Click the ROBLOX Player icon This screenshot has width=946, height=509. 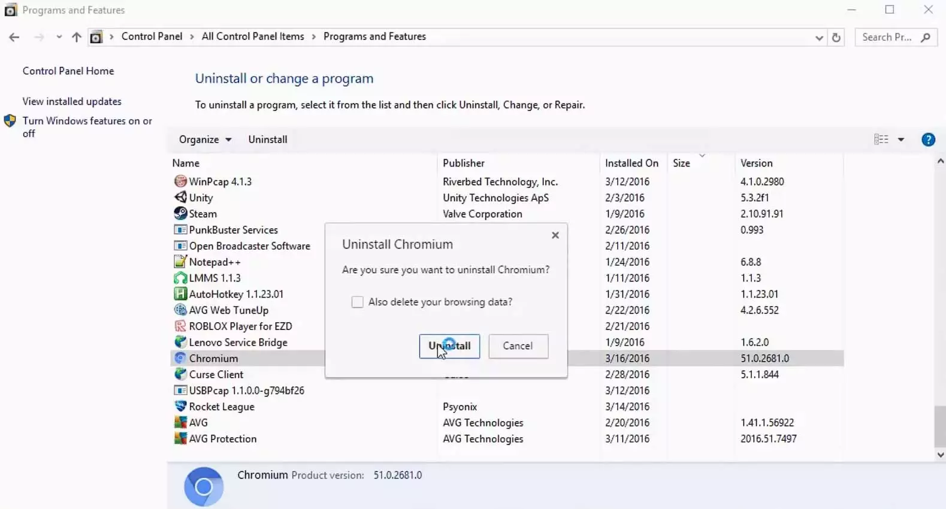click(x=180, y=326)
